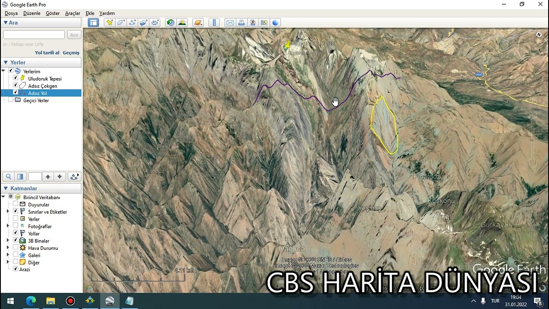Select the Add Polygon tool
The image size is (549, 309).
click(121, 23)
